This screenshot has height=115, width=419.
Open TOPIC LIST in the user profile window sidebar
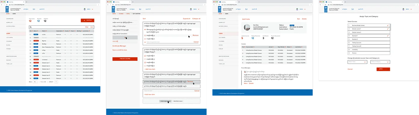click(x=222, y=64)
